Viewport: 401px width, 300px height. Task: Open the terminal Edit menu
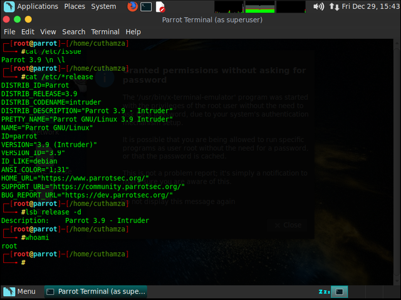pos(28,32)
